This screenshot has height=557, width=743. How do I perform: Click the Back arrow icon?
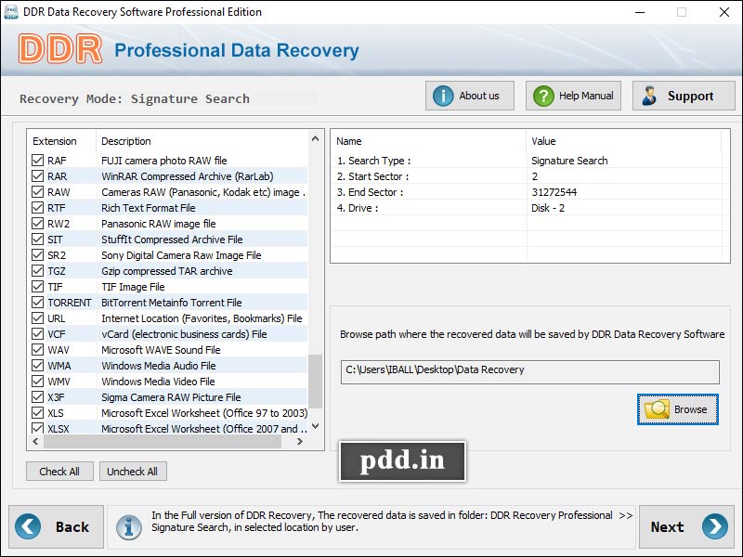pos(29,526)
